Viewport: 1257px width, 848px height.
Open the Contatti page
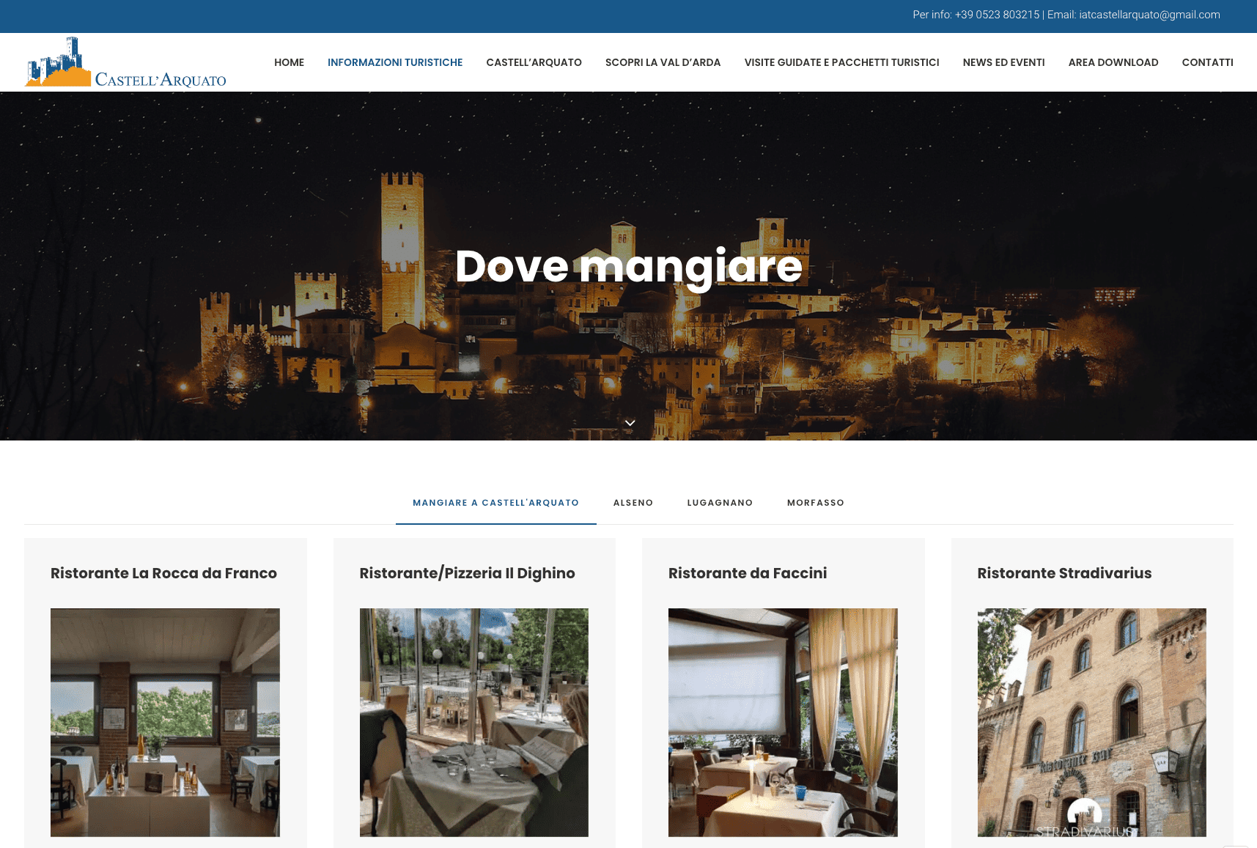pyautogui.click(x=1207, y=62)
